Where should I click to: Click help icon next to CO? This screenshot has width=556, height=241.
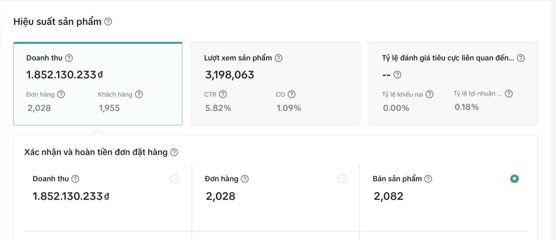(x=292, y=94)
